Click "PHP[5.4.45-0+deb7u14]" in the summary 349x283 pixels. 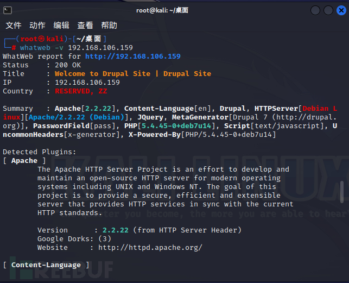point(170,126)
